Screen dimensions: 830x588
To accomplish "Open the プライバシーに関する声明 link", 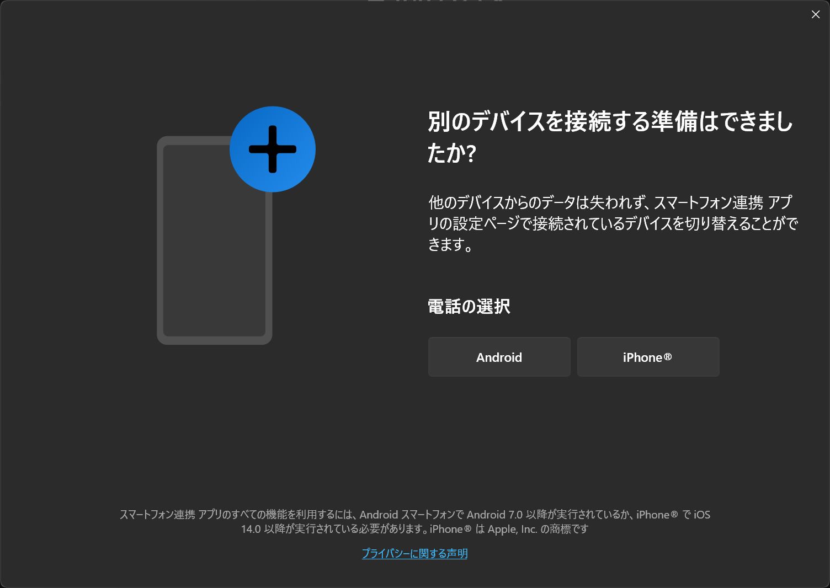I will [414, 553].
